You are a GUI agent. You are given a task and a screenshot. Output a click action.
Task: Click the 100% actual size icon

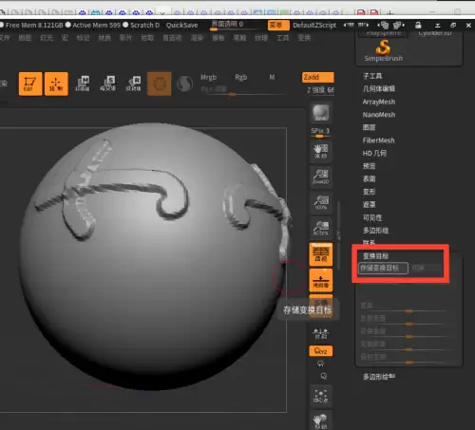pyautogui.click(x=321, y=202)
